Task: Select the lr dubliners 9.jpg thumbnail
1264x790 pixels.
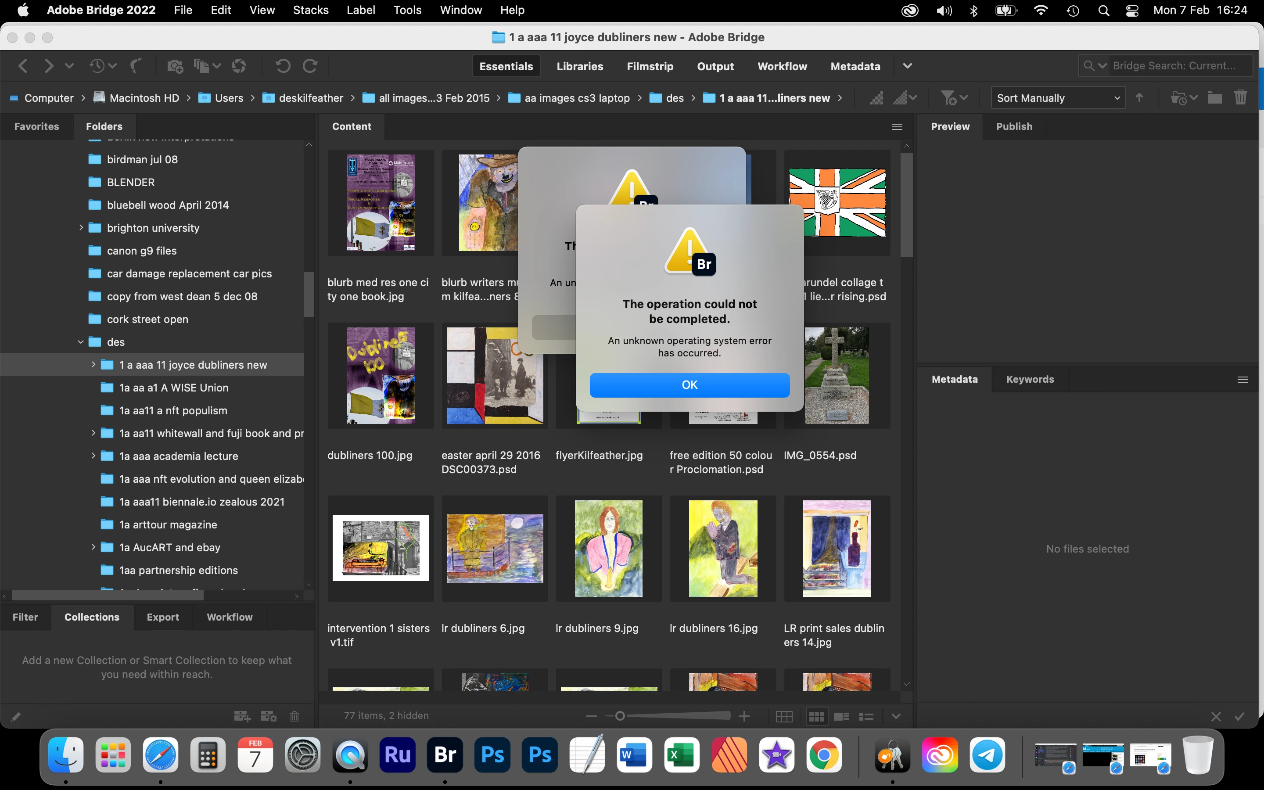Action: (x=608, y=549)
